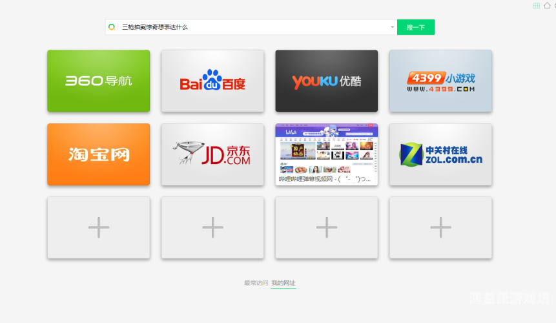Open the bilibili 哔哩哔哩 site thumbnail
The image size is (556, 323).
point(327,154)
